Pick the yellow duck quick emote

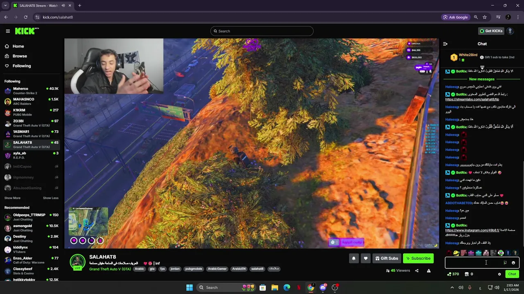coord(456,253)
